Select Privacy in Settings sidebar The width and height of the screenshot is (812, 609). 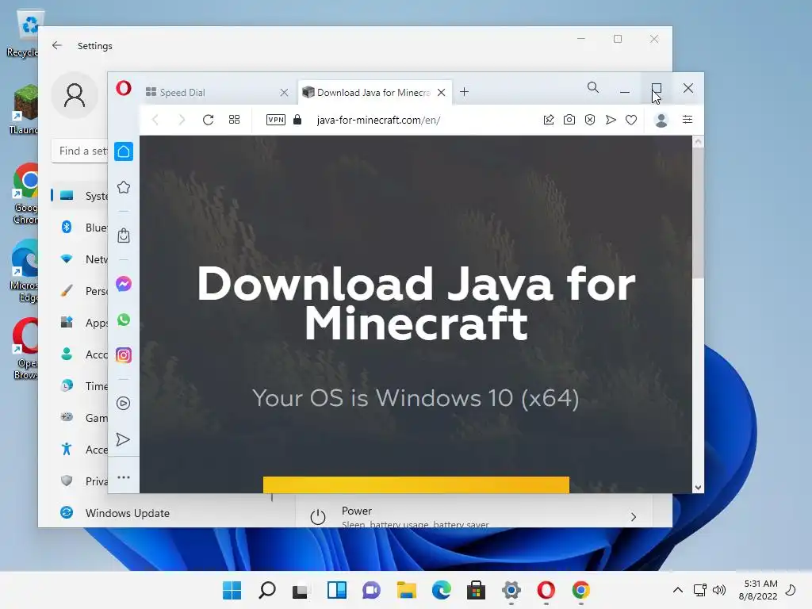coord(79,481)
